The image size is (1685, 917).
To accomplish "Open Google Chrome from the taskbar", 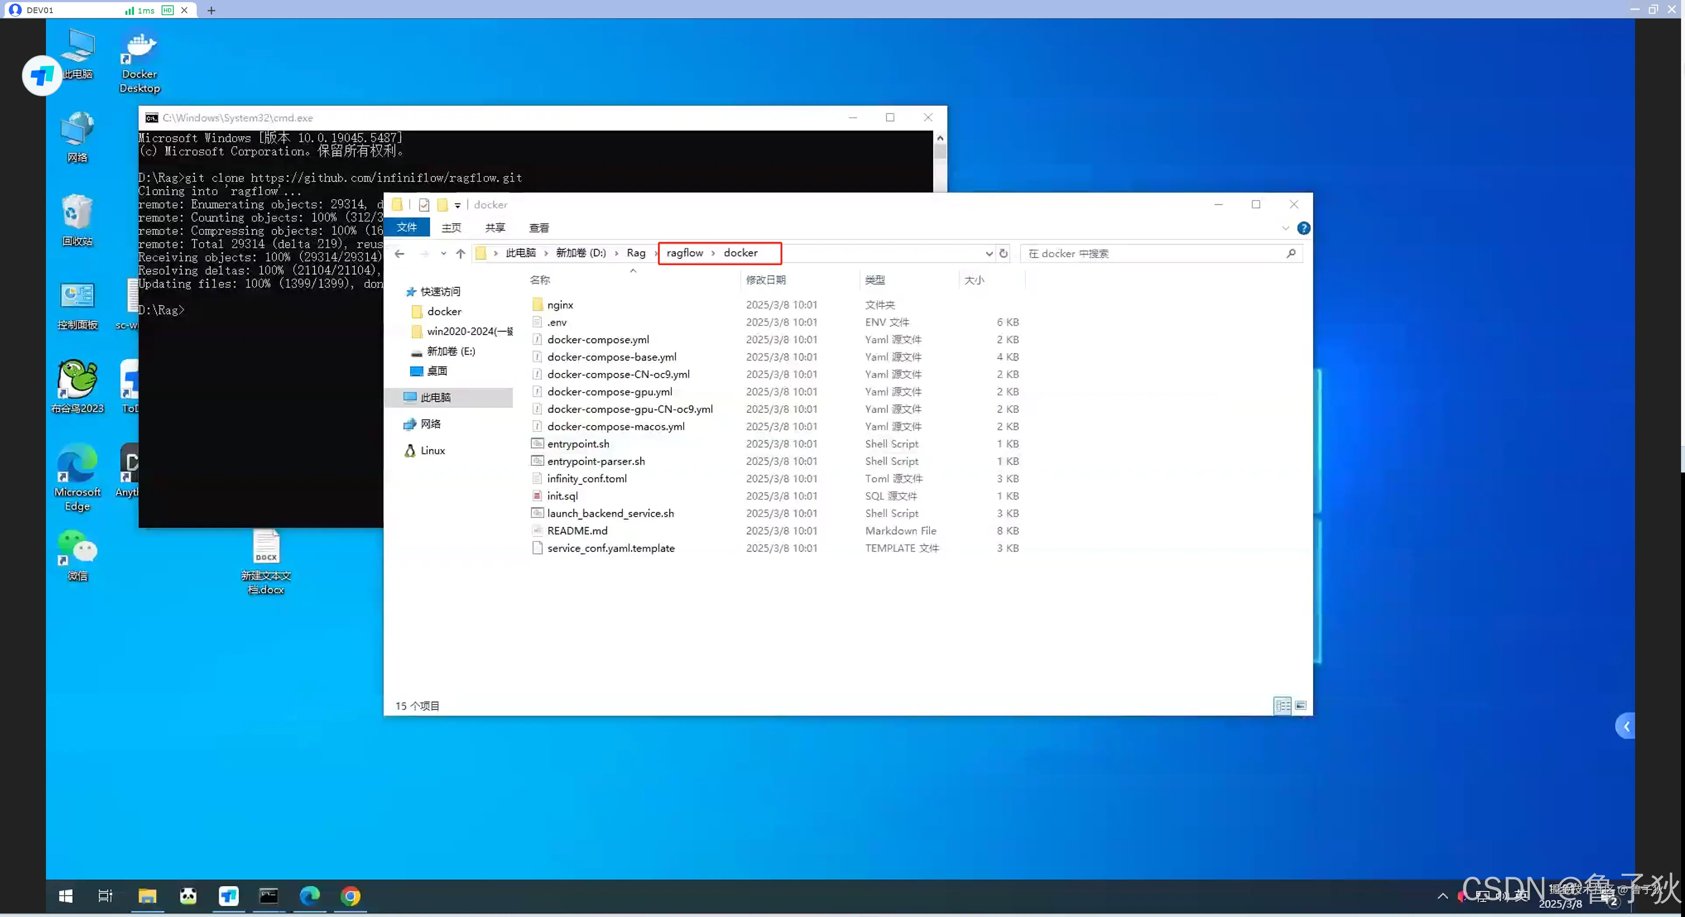I will 351,896.
